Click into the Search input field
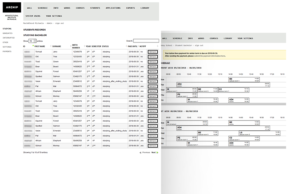Image resolution: width=288 pixels, height=194 pixels. tap(146, 41)
